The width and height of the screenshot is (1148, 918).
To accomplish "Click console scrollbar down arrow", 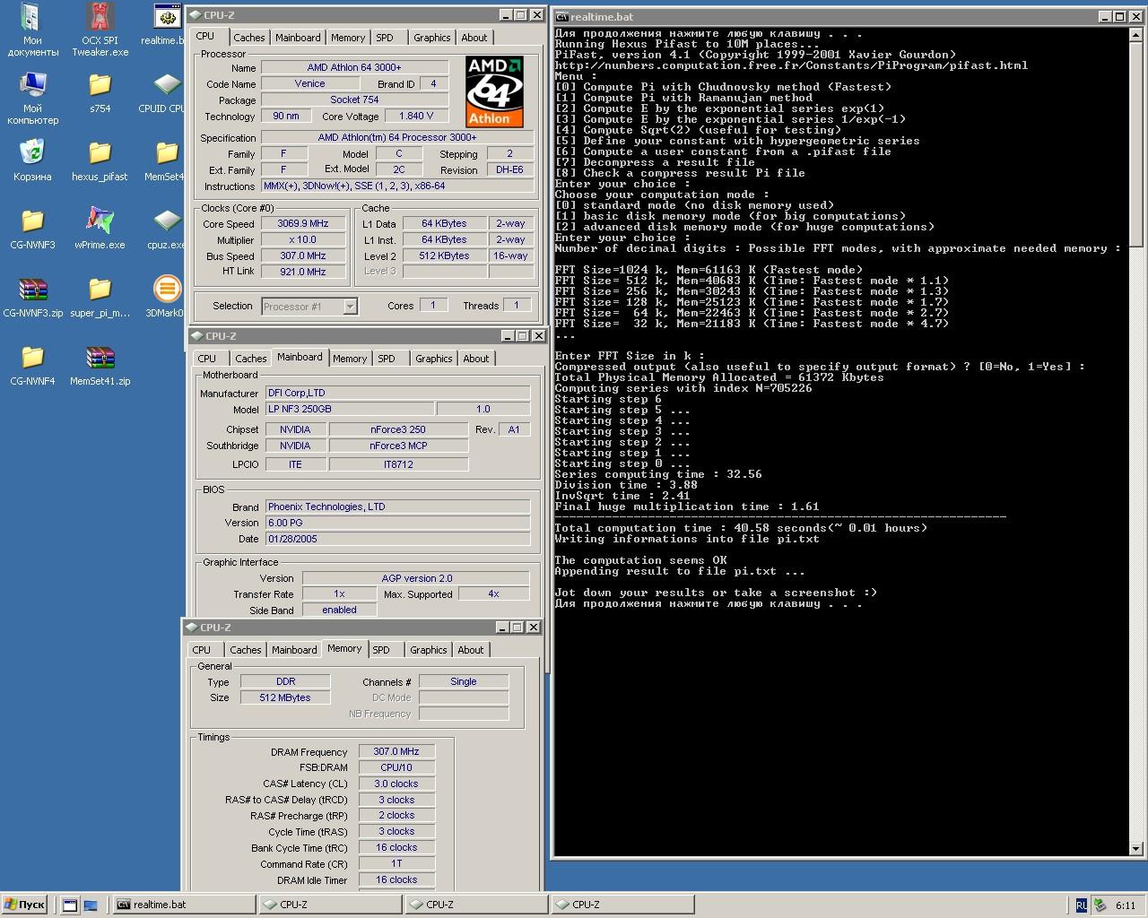I will [x=1136, y=849].
